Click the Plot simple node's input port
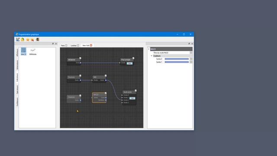The image size is (277, 156). [x=120, y=63]
